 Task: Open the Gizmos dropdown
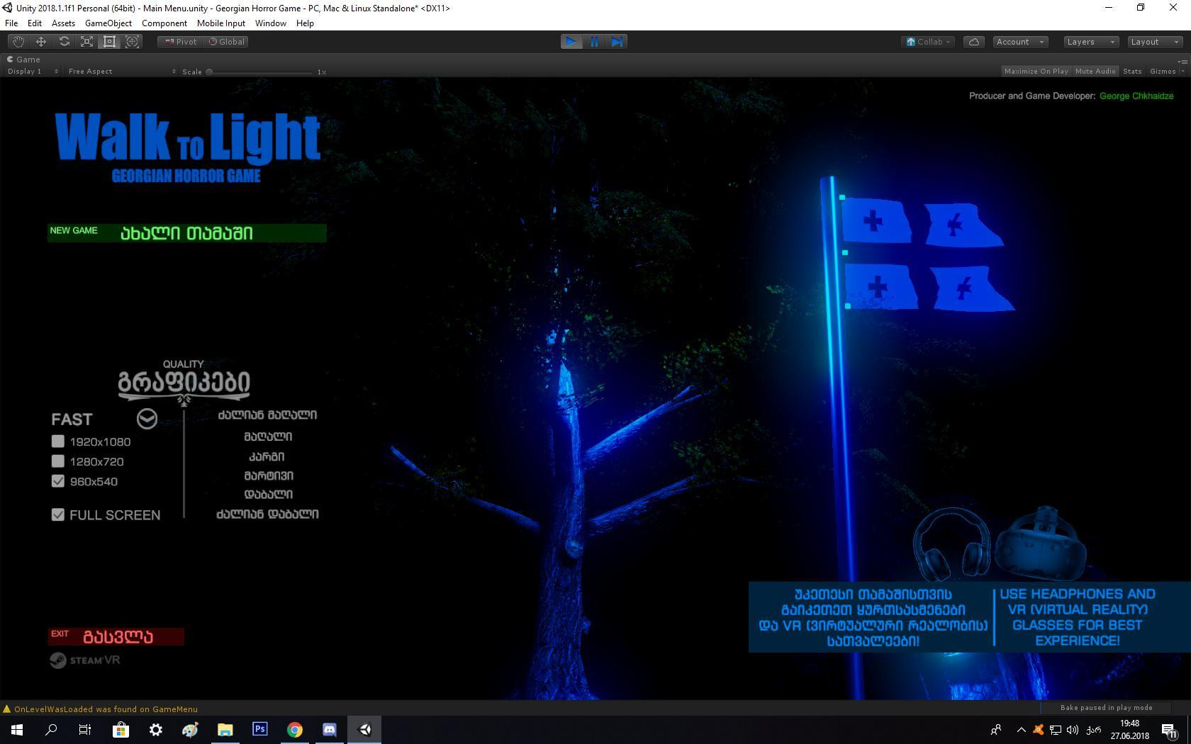pyautogui.click(x=1167, y=71)
